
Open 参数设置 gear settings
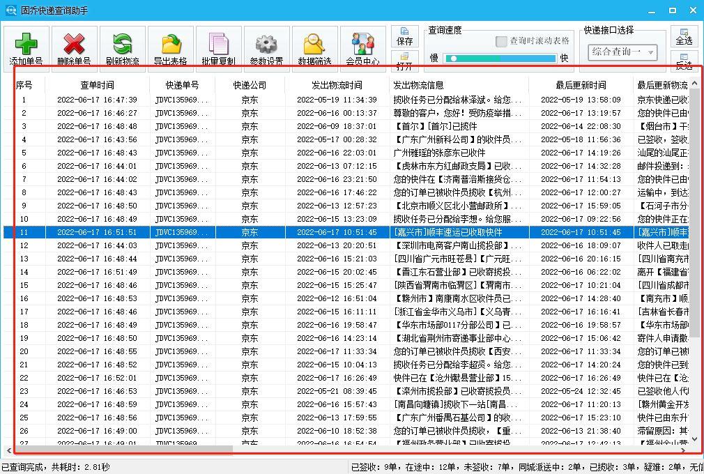pos(266,45)
